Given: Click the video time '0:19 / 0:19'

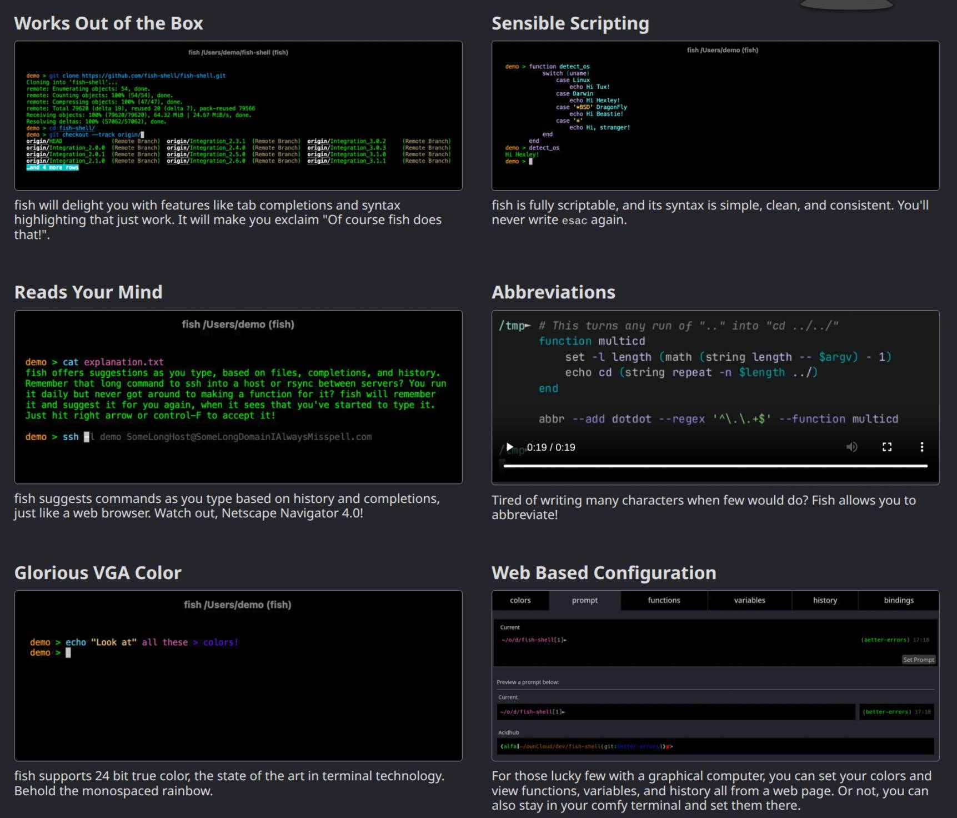Looking at the screenshot, I should click(x=551, y=447).
